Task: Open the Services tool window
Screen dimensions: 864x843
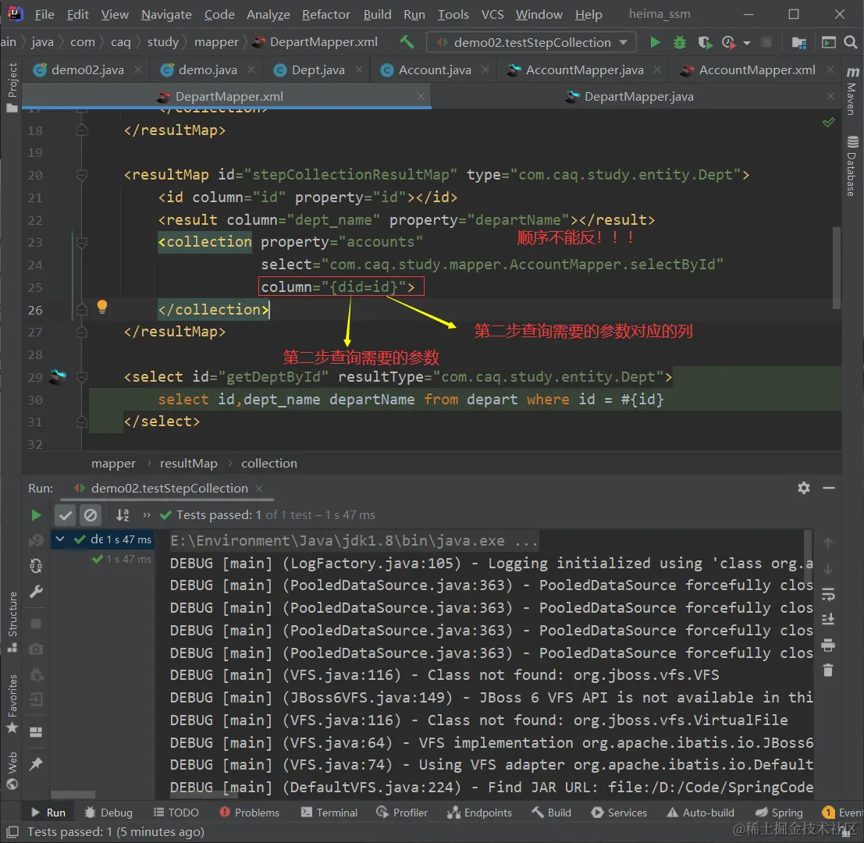Action: click(619, 812)
